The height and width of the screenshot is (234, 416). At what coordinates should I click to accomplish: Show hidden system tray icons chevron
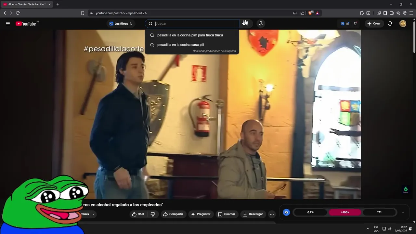tap(368, 229)
